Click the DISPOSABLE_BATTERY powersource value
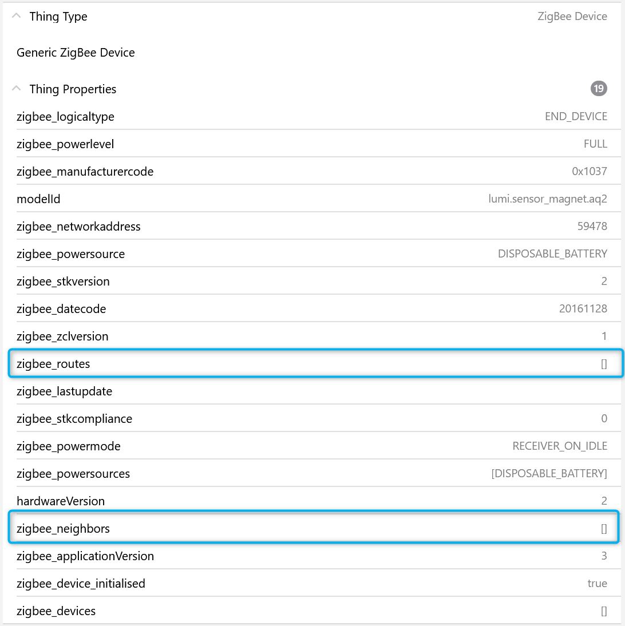 click(552, 254)
